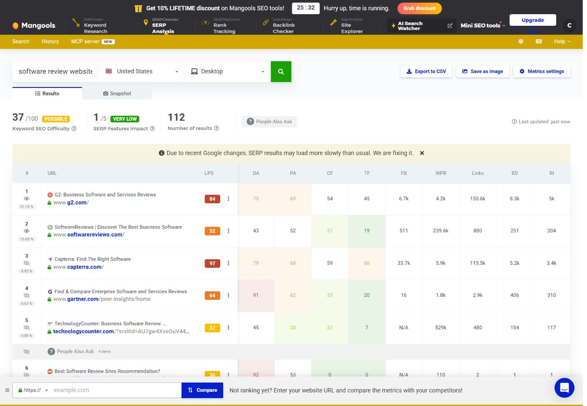
Task: Dismiss the Google changes notice
Action: [x=422, y=153]
